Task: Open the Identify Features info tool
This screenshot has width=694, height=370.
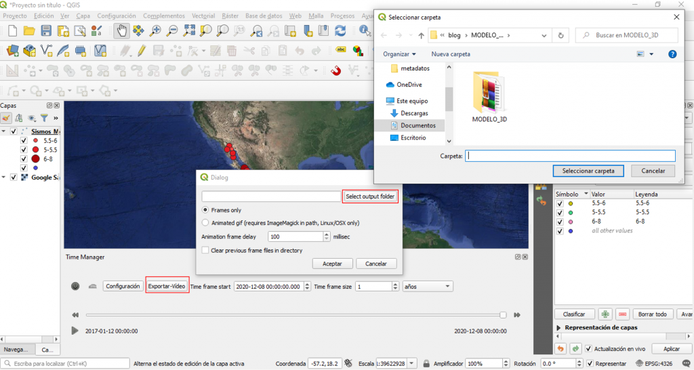Action: [x=365, y=30]
